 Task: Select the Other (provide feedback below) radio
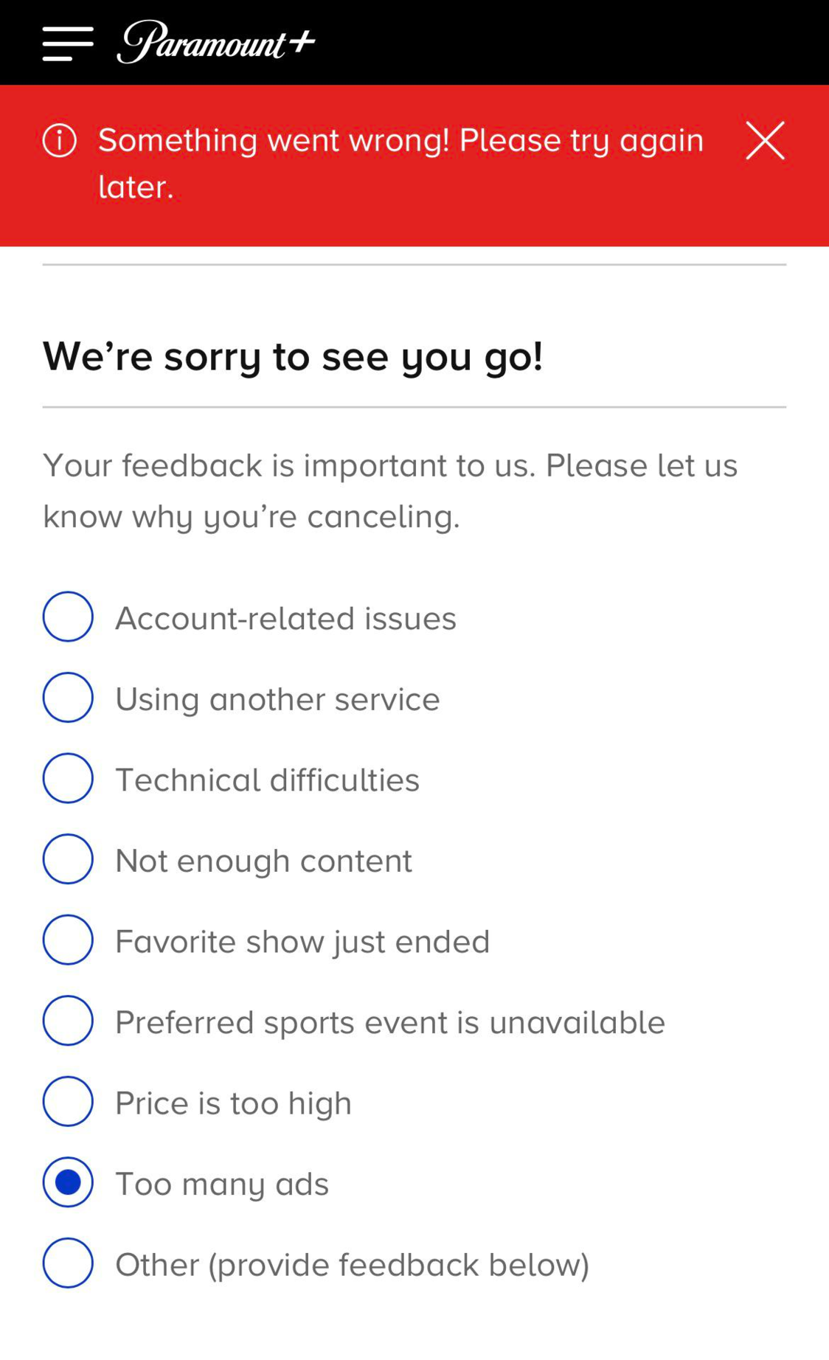point(68,1263)
